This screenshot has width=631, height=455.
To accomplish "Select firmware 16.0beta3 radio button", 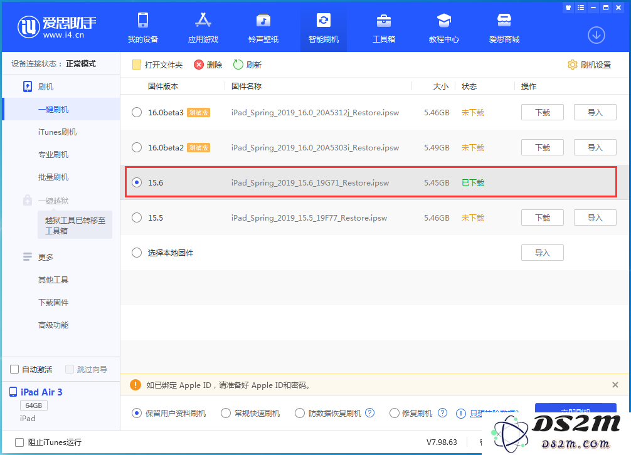I will pos(137,113).
